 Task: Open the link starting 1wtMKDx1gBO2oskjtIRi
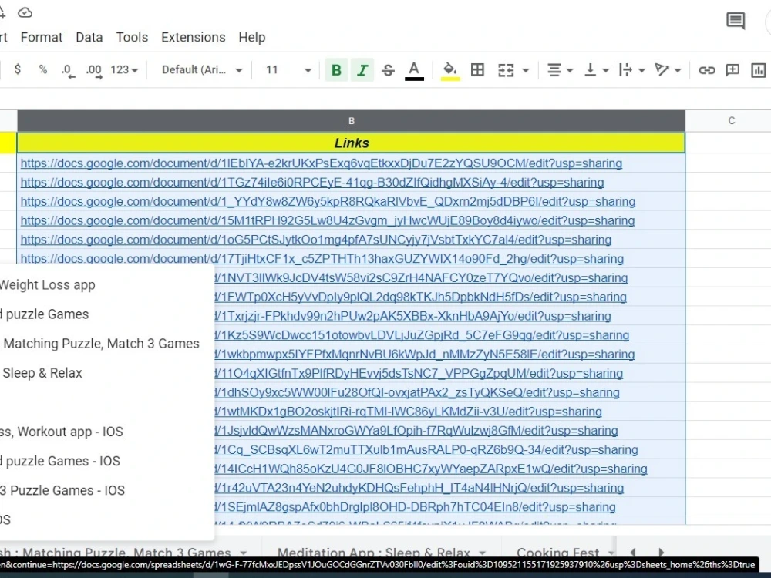tap(409, 412)
